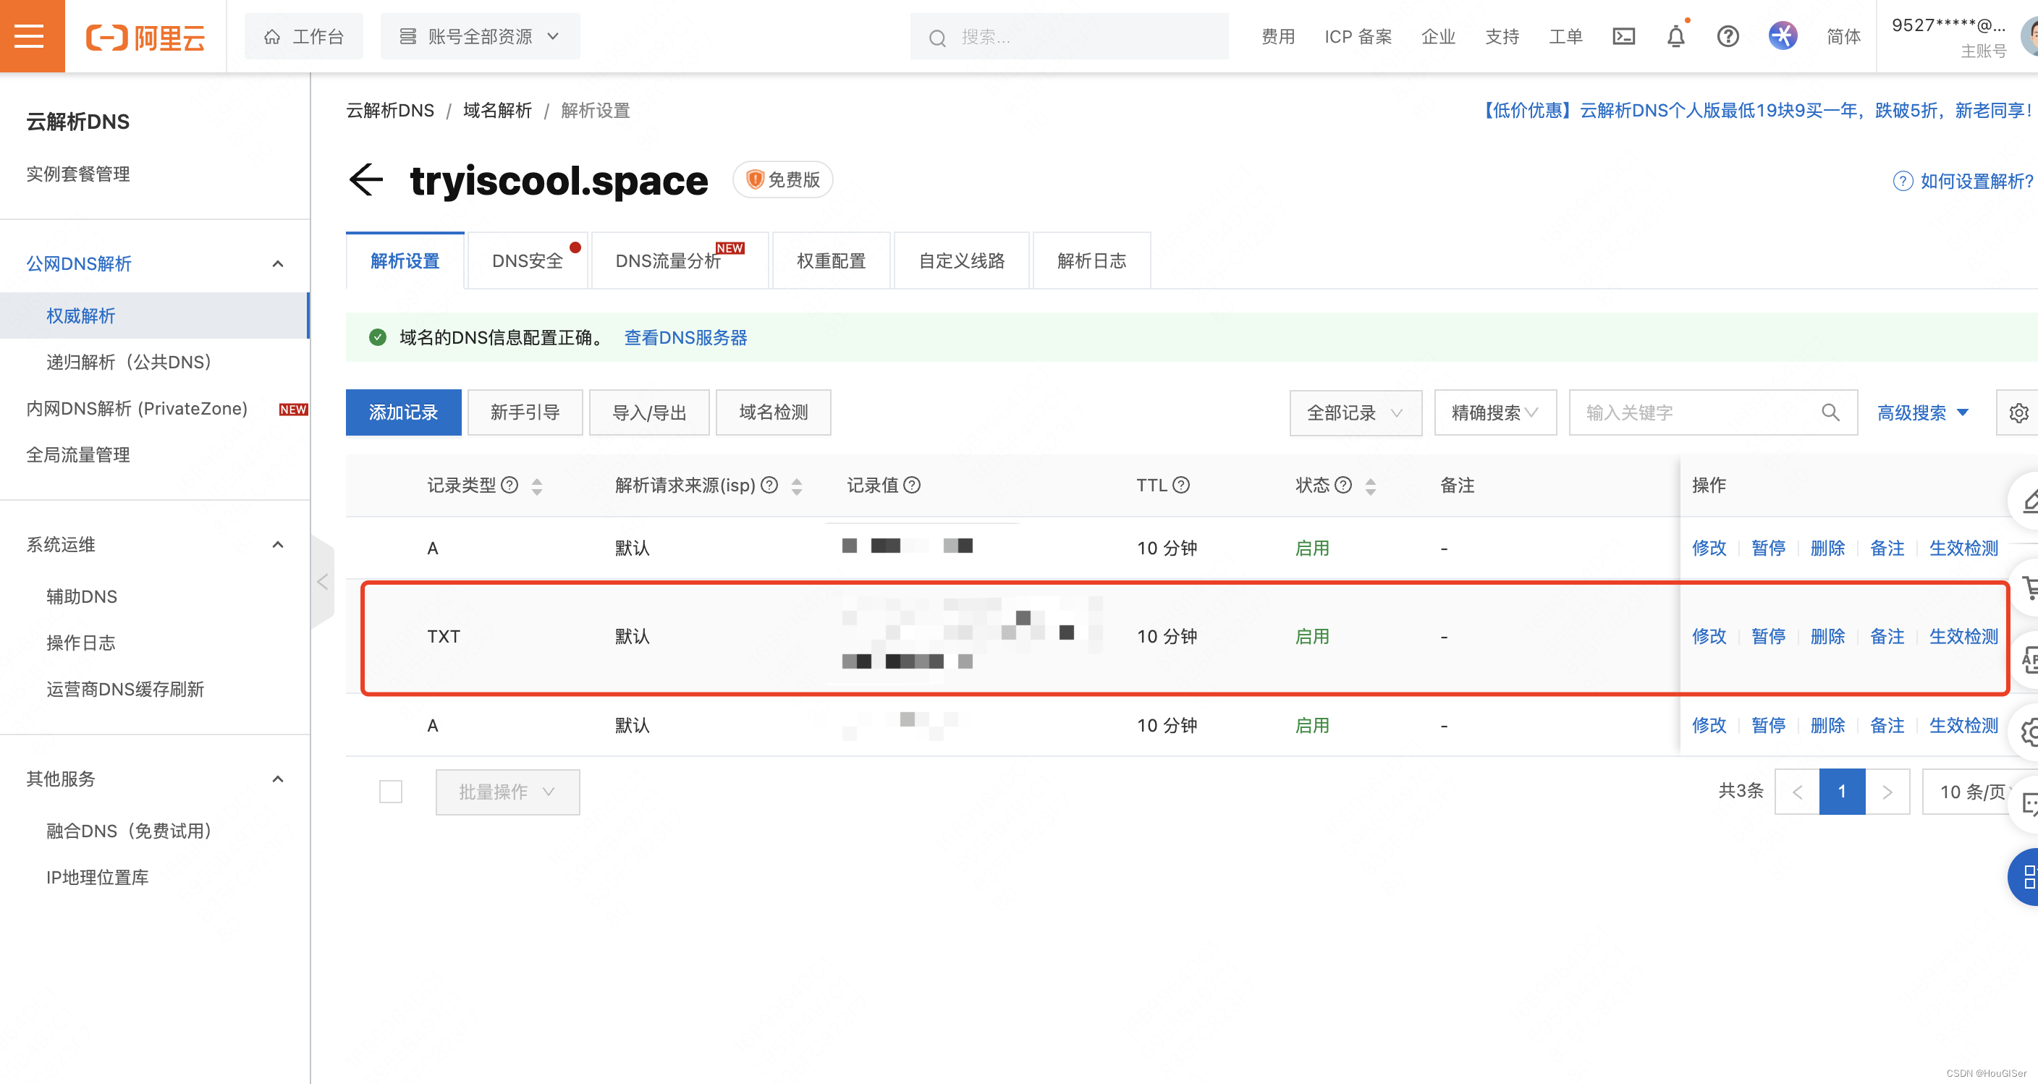
Task: Click the back arrow beside tryiscool.space
Action: coord(365,179)
